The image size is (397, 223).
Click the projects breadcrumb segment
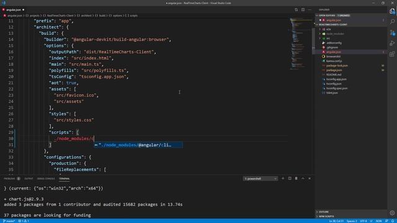tap(35, 15)
